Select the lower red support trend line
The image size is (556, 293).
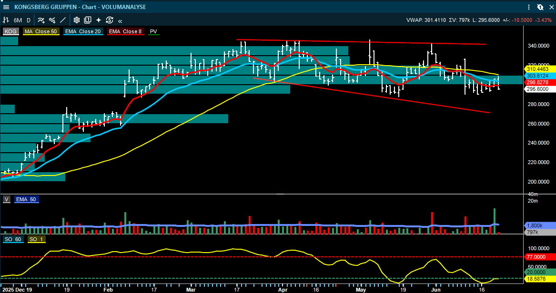[x=372, y=96]
